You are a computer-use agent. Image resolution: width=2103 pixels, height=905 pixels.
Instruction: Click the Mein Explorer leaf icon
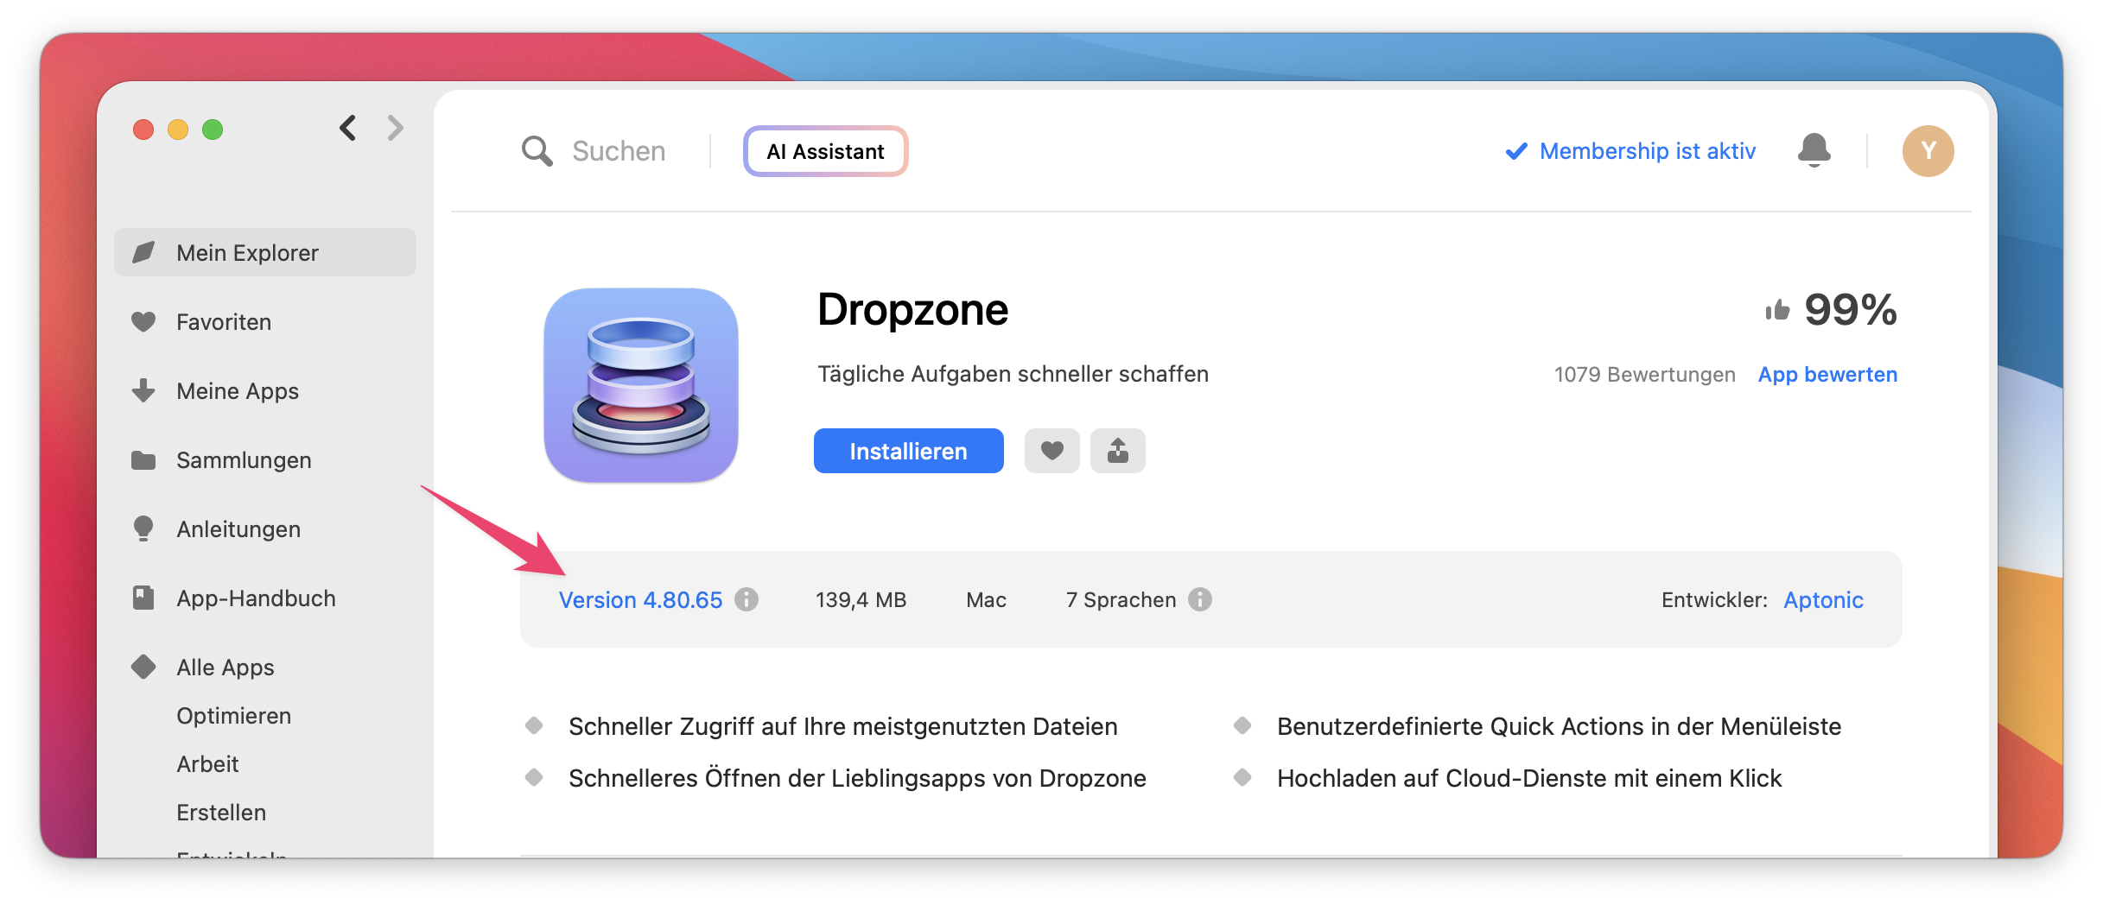coord(143,252)
